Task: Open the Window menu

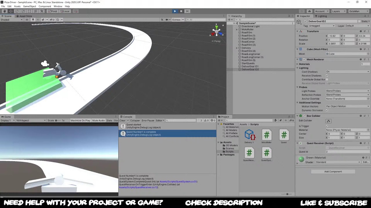Action: [x=58, y=6]
